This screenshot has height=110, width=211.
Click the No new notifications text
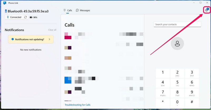pos(31,50)
